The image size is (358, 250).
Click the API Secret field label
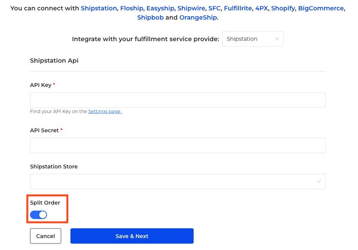[44, 130]
